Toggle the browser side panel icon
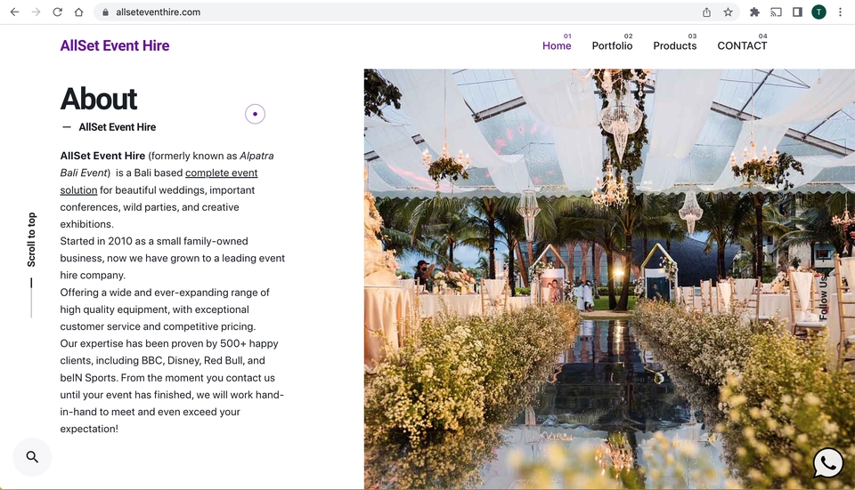This screenshot has height=490, width=855. coord(797,12)
